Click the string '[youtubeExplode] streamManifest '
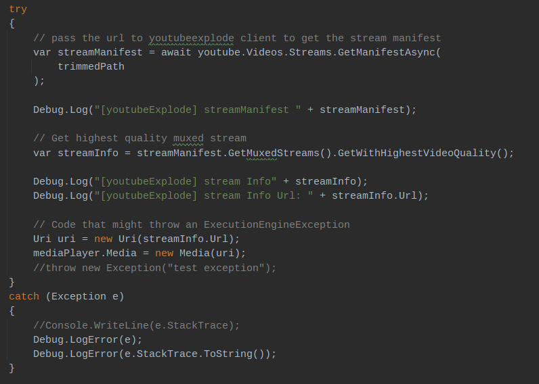 [x=198, y=110]
